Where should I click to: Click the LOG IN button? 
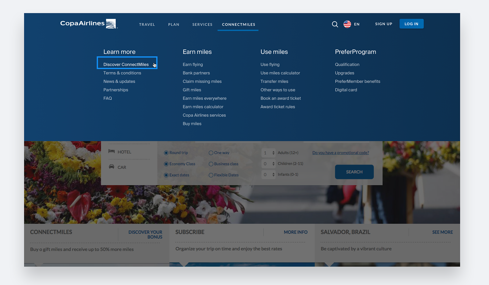411,24
